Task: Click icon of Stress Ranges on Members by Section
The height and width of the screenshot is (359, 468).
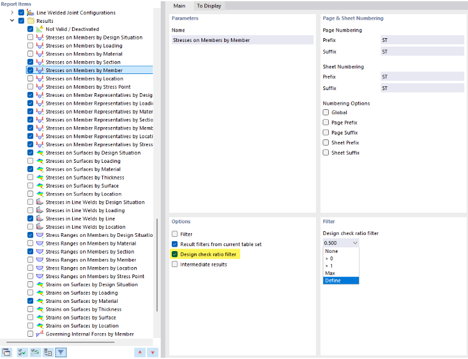Action: pyautogui.click(x=39, y=252)
